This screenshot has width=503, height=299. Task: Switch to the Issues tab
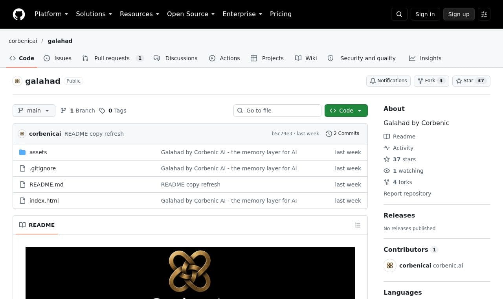[58, 58]
